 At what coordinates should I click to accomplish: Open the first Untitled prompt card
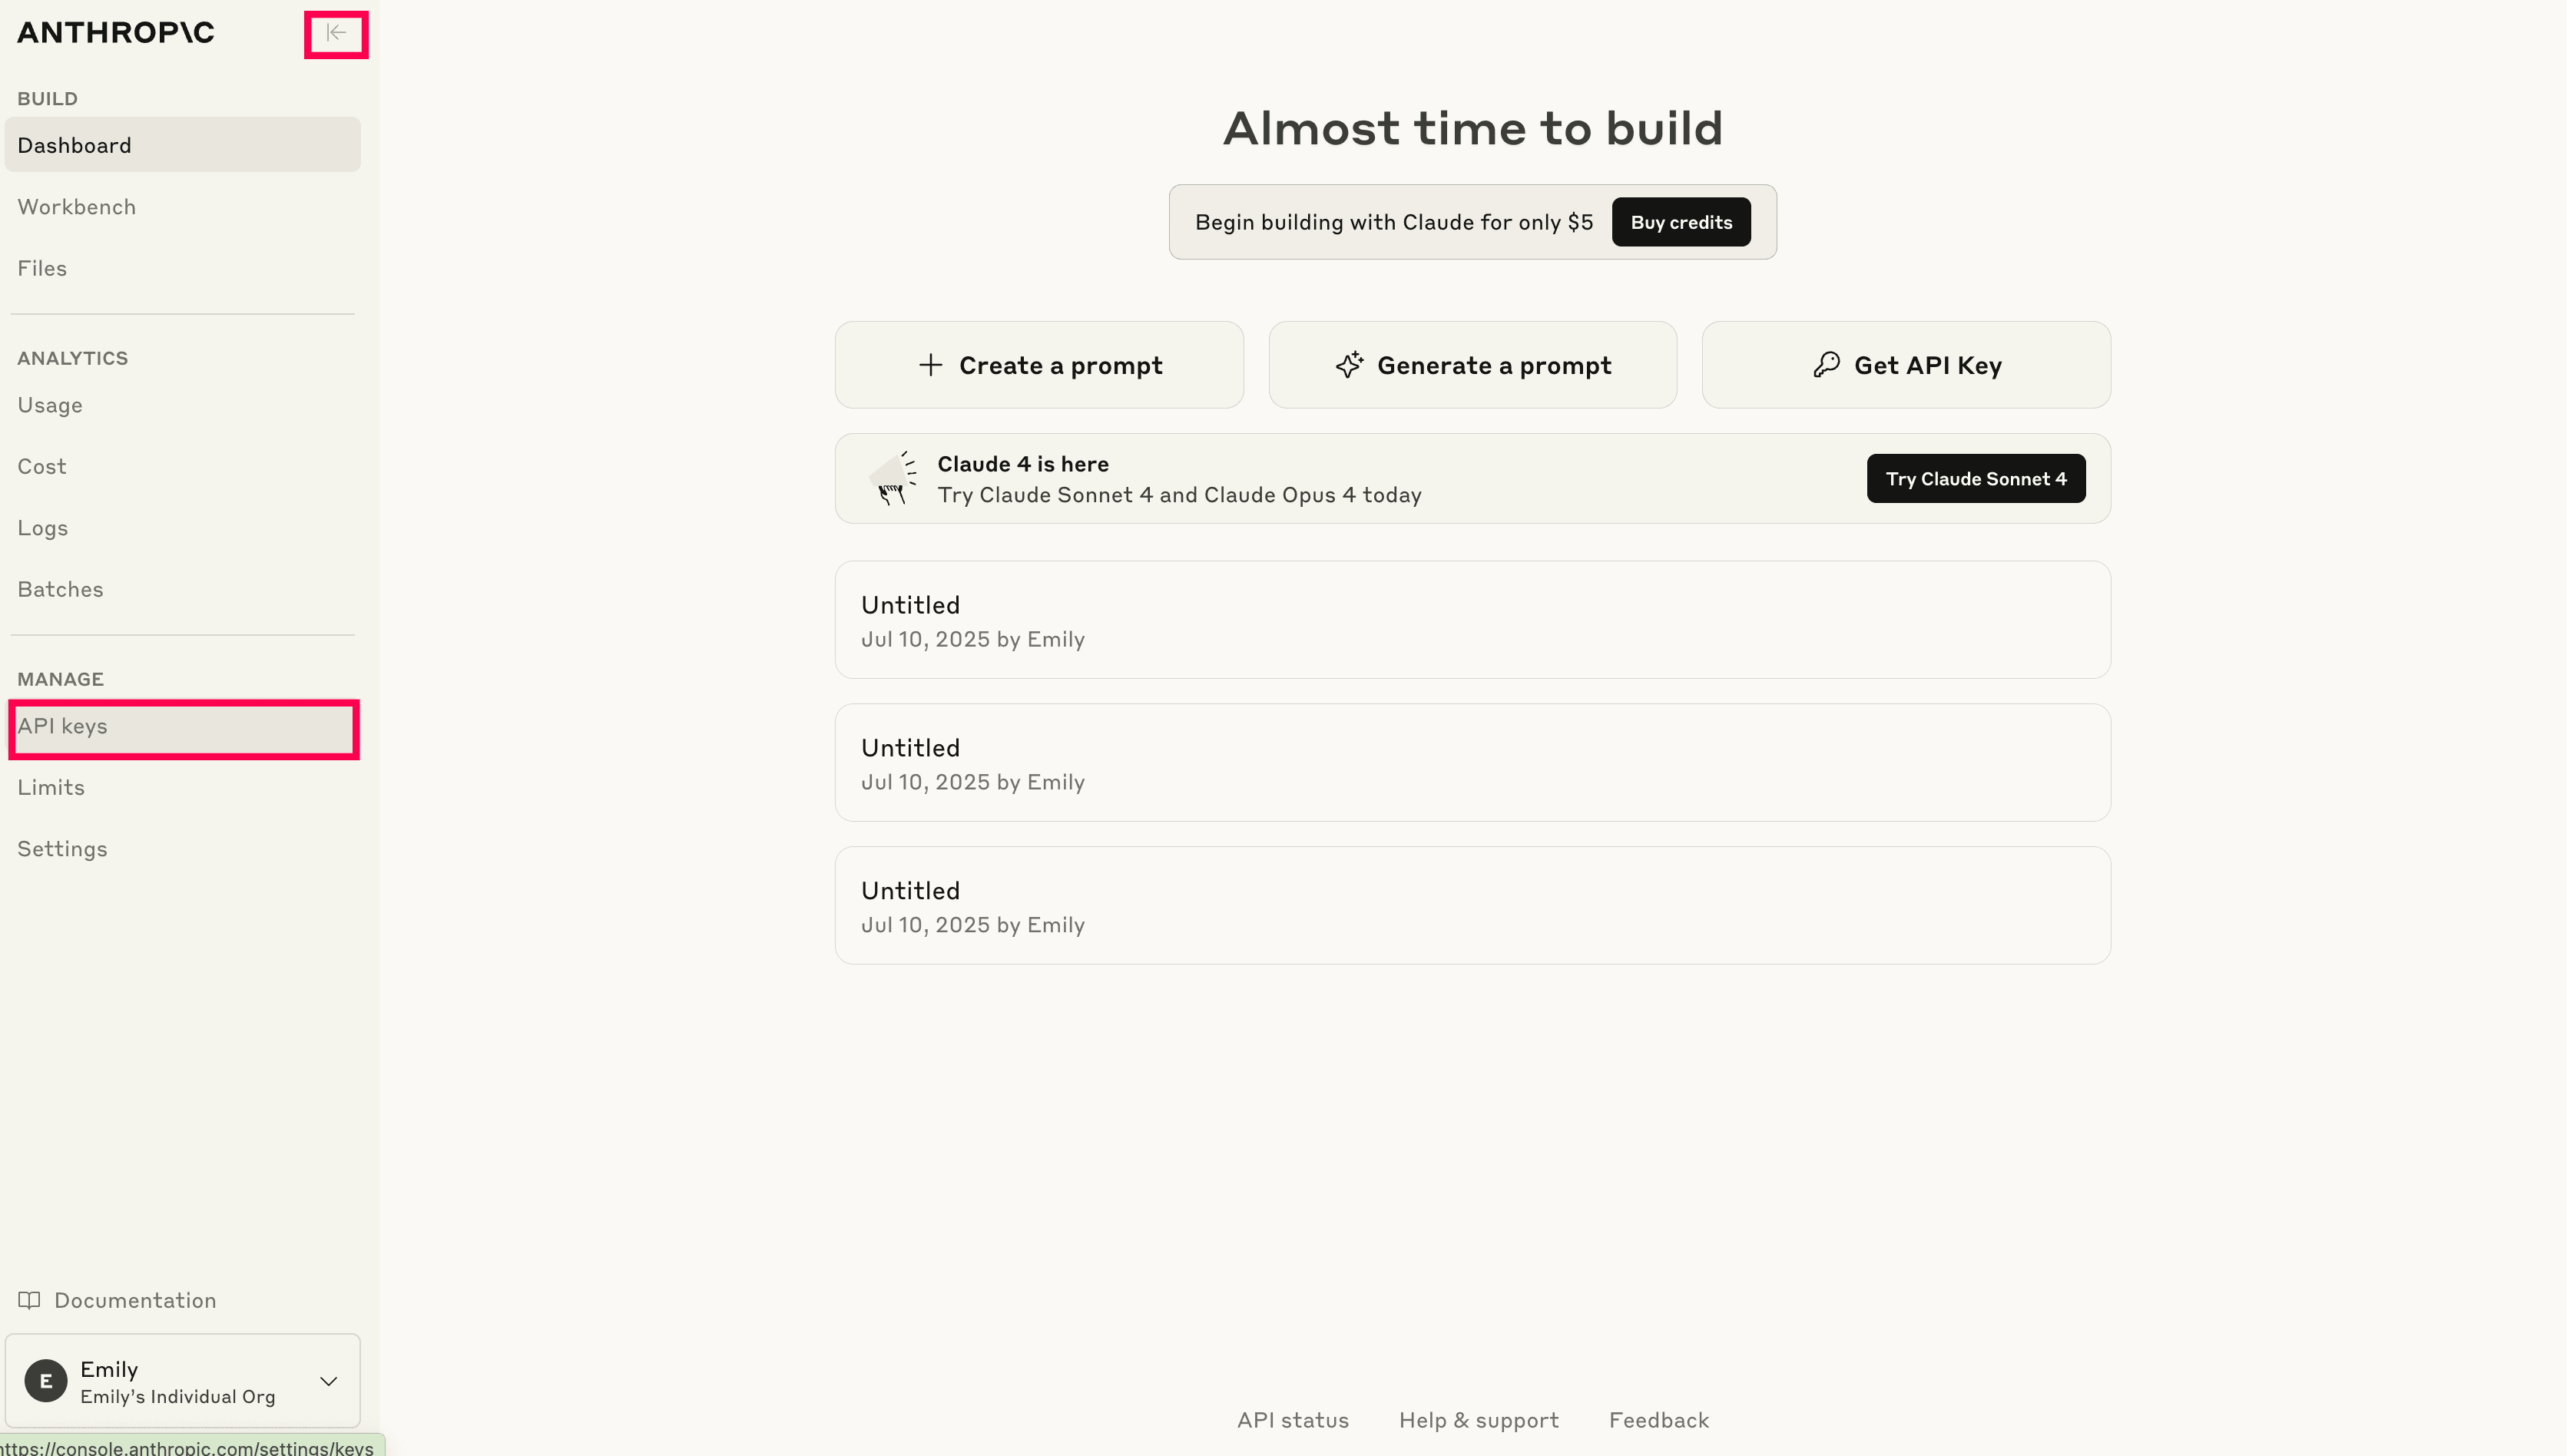click(1472, 620)
